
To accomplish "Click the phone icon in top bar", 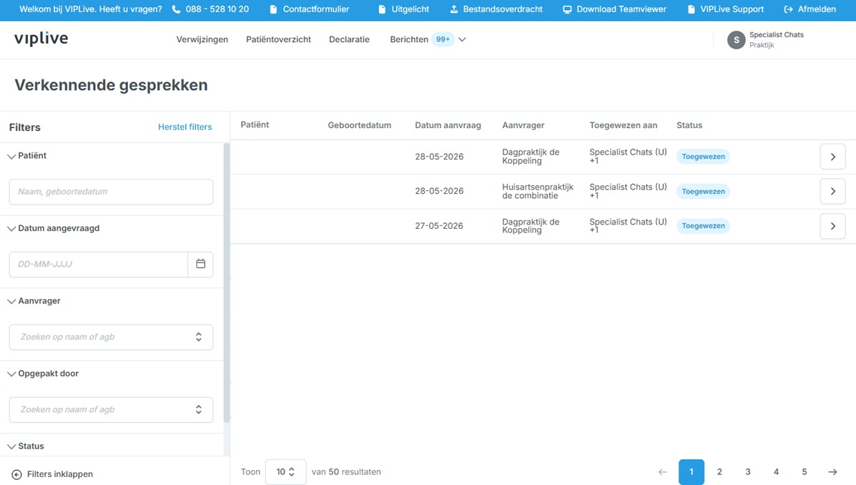I will [177, 9].
